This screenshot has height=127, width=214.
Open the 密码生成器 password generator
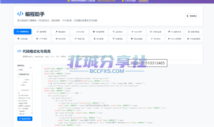coord(137,39)
